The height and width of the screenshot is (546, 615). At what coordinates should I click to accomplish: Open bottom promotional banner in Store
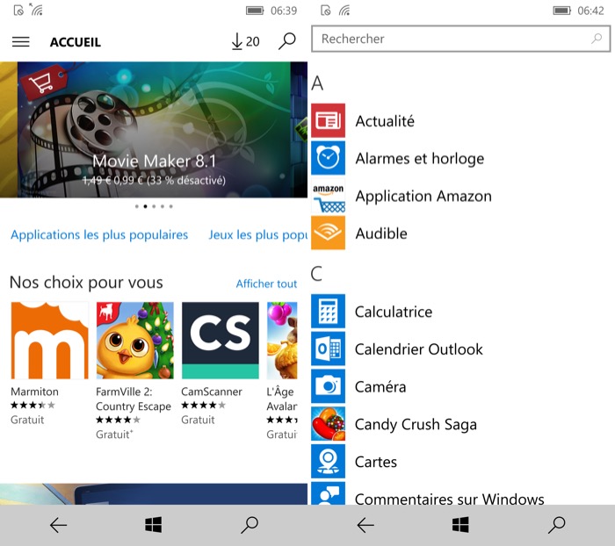pos(154,494)
